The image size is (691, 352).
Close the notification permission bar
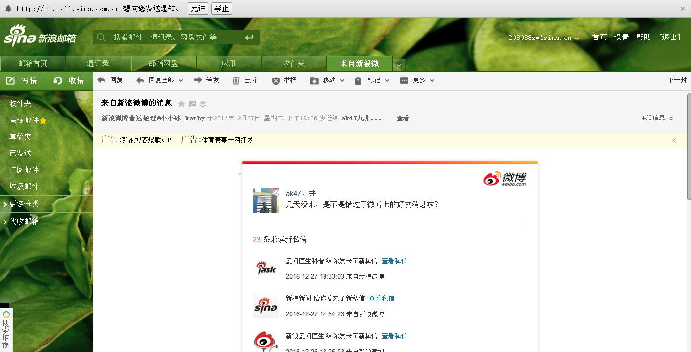coord(683,9)
